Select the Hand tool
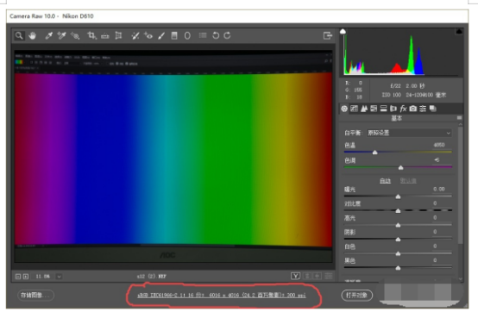This screenshot has height=318, width=478. click(x=32, y=36)
